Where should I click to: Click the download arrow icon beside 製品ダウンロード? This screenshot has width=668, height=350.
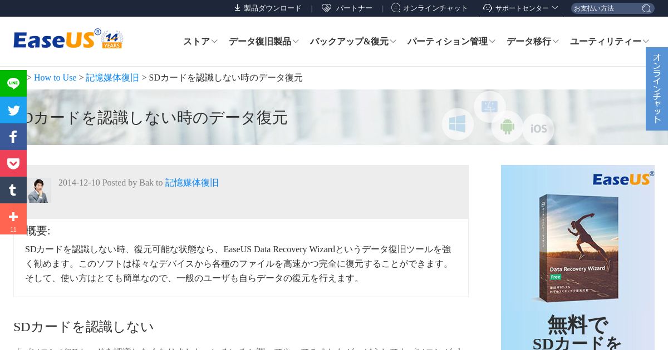pos(237,8)
